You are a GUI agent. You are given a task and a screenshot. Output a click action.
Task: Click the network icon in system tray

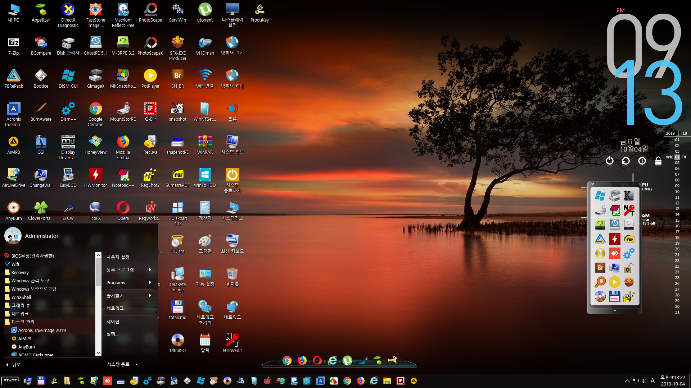coord(636,381)
